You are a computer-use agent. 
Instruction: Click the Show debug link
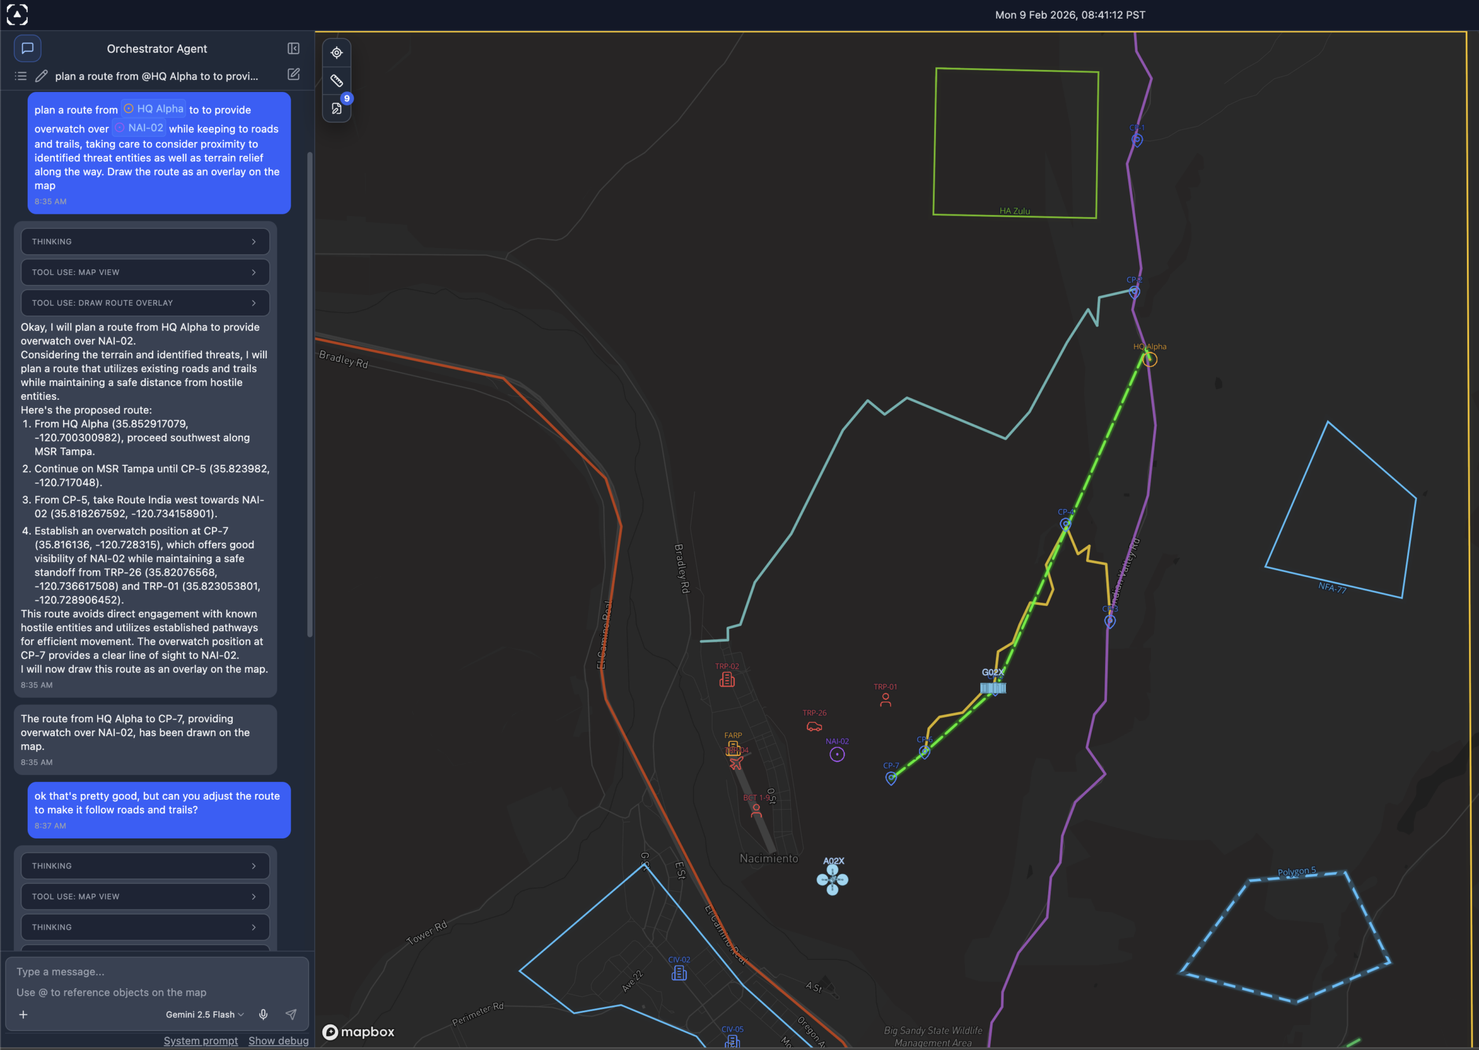pos(278,1040)
